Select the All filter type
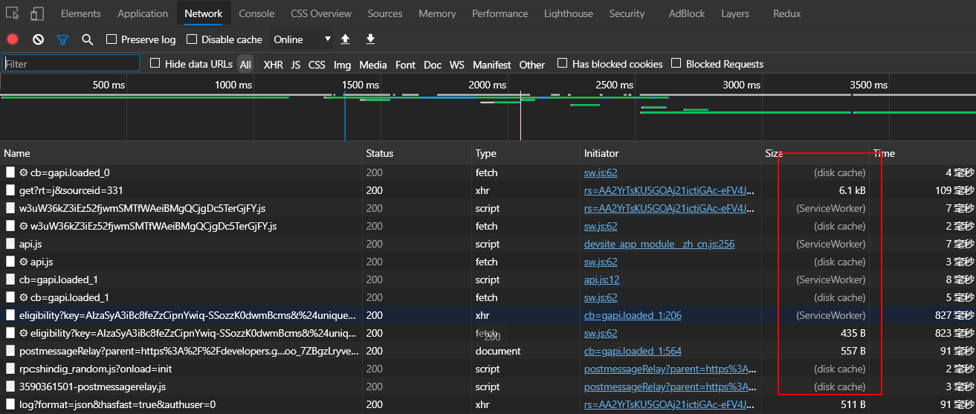The image size is (976, 414). [x=245, y=65]
